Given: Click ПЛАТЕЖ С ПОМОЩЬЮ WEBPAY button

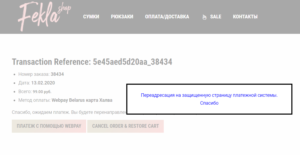Looking at the screenshot, I should pyautogui.click(x=49, y=126).
